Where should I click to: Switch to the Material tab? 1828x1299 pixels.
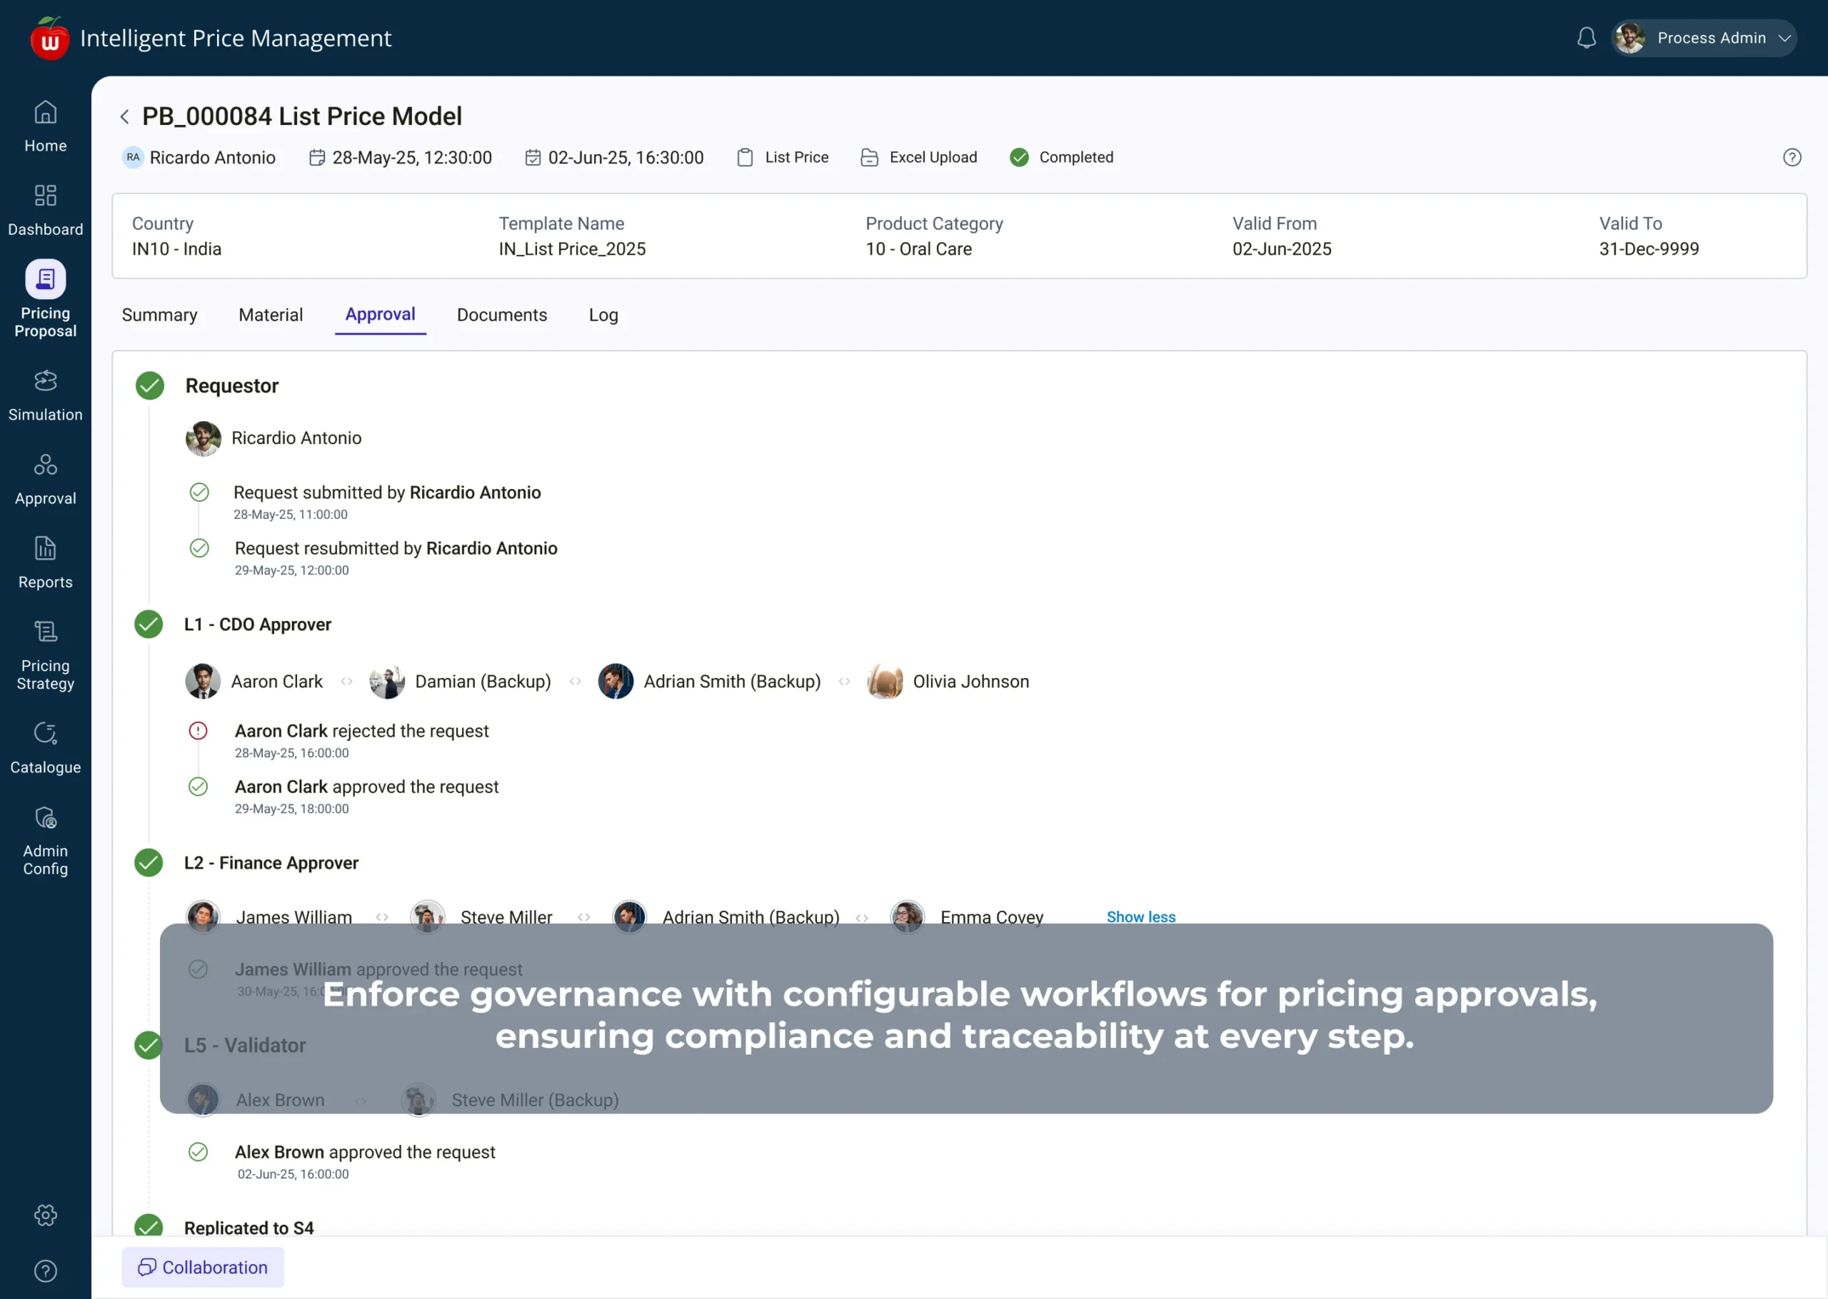coord(271,314)
